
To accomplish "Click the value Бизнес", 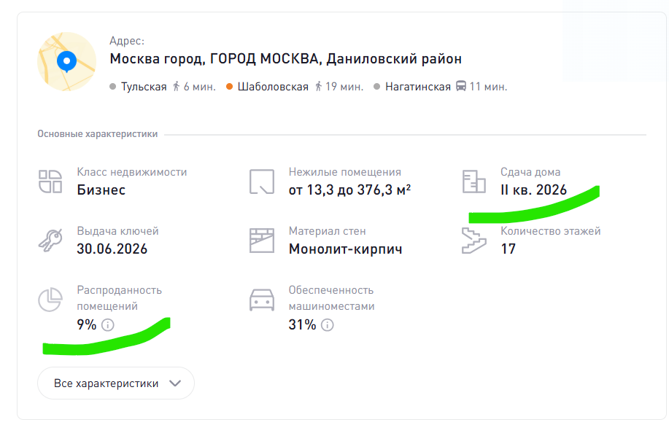I will click(101, 190).
